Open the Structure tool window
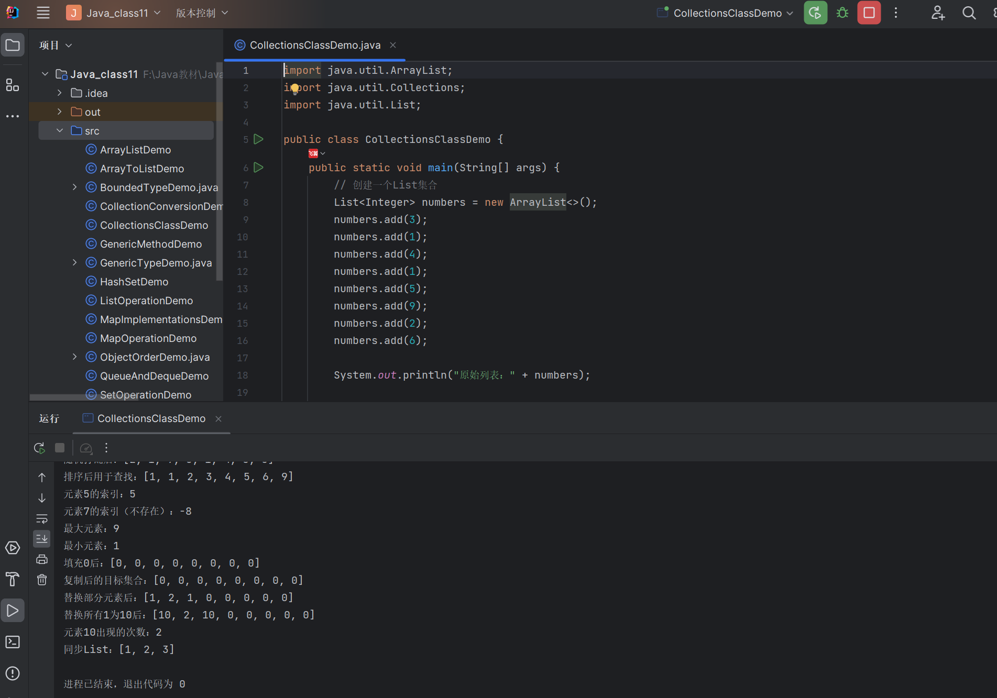 (13, 85)
